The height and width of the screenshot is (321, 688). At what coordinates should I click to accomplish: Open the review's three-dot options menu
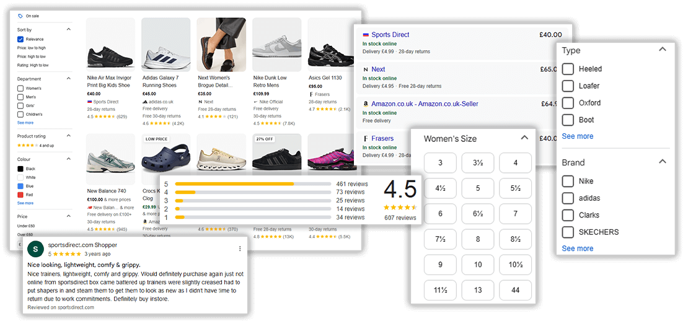pos(240,248)
